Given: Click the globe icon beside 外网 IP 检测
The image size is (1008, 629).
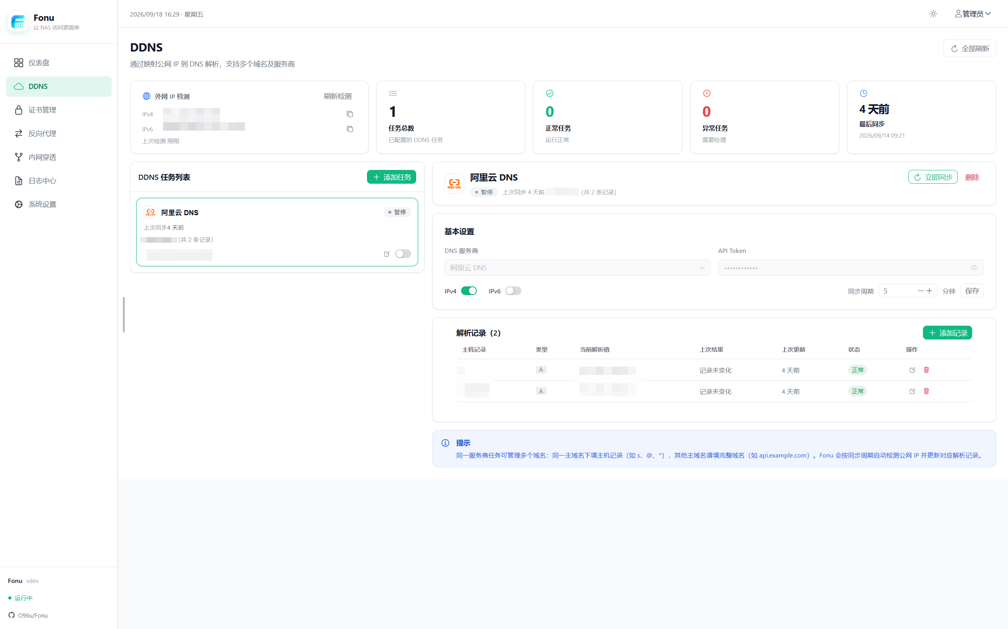Looking at the screenshot, I should click(x=146, y=96).
